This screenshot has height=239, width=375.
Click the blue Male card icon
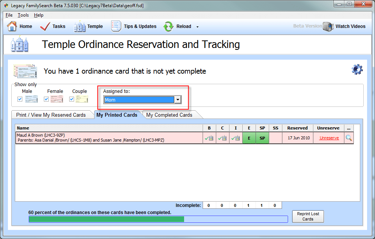32,99
